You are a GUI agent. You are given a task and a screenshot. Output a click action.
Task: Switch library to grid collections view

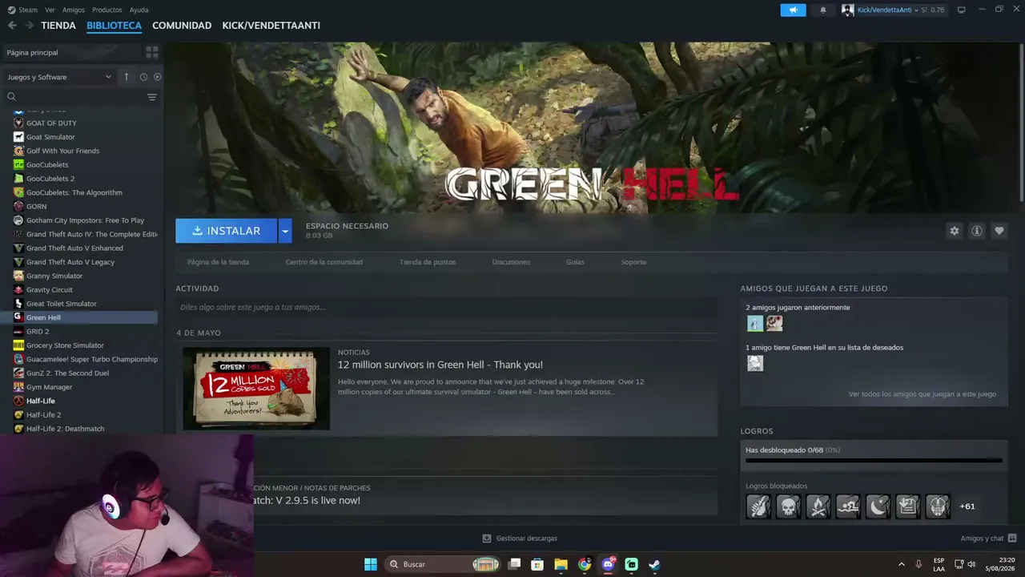click(x=152, y=52)
